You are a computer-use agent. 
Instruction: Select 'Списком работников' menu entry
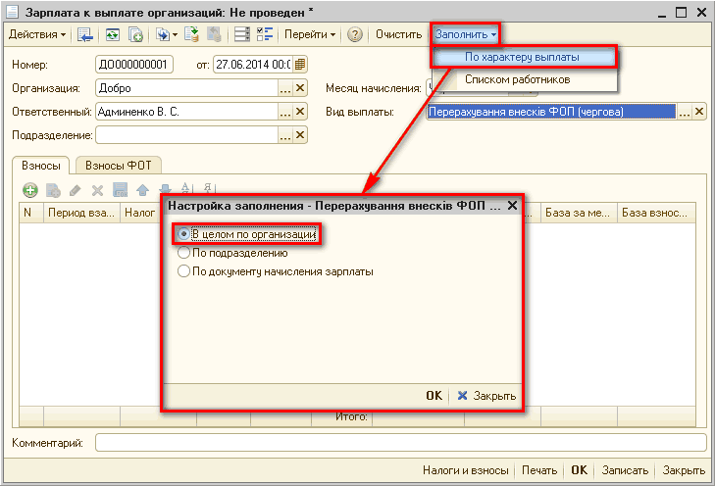coord(517,79)
